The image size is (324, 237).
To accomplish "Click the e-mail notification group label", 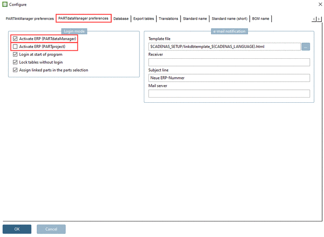I will [x=229, y=31].
